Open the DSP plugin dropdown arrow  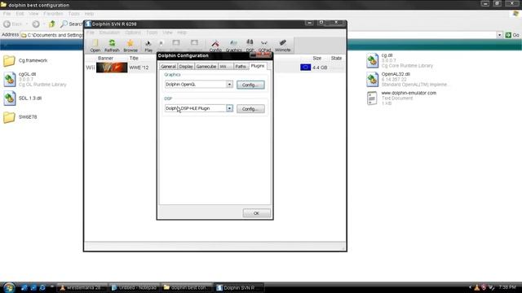tap(229, 108)
